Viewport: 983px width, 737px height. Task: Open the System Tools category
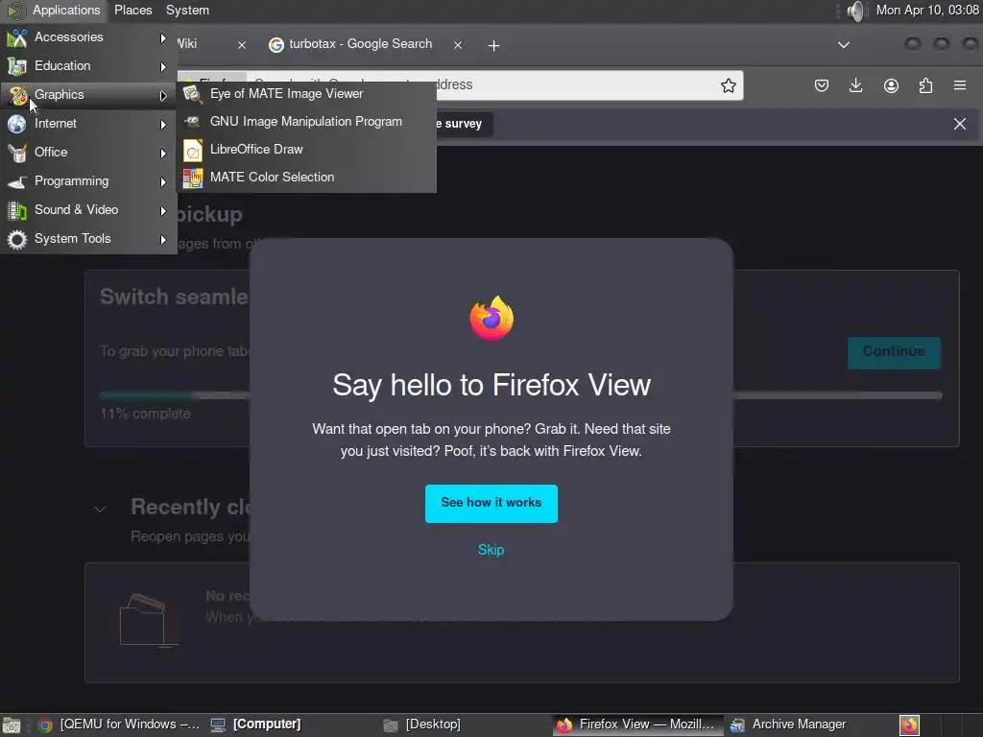[x=88, y=239]
